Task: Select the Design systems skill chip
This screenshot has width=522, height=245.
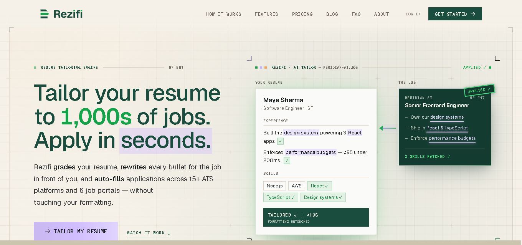Action: [x=323, y=197]
